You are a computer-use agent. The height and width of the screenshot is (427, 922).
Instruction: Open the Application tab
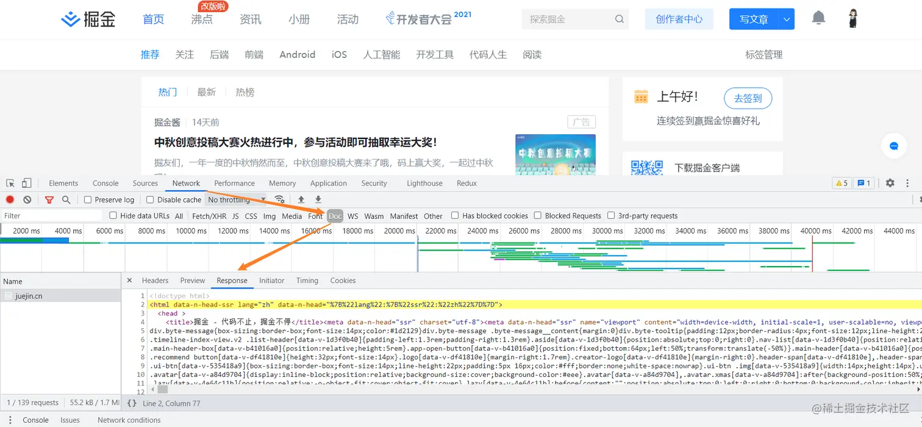click(x=329, y=183)
